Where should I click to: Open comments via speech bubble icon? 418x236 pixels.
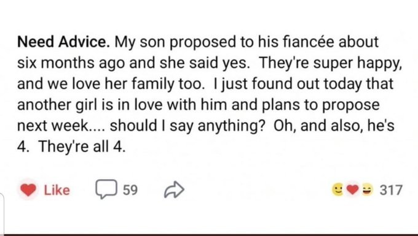106,189
